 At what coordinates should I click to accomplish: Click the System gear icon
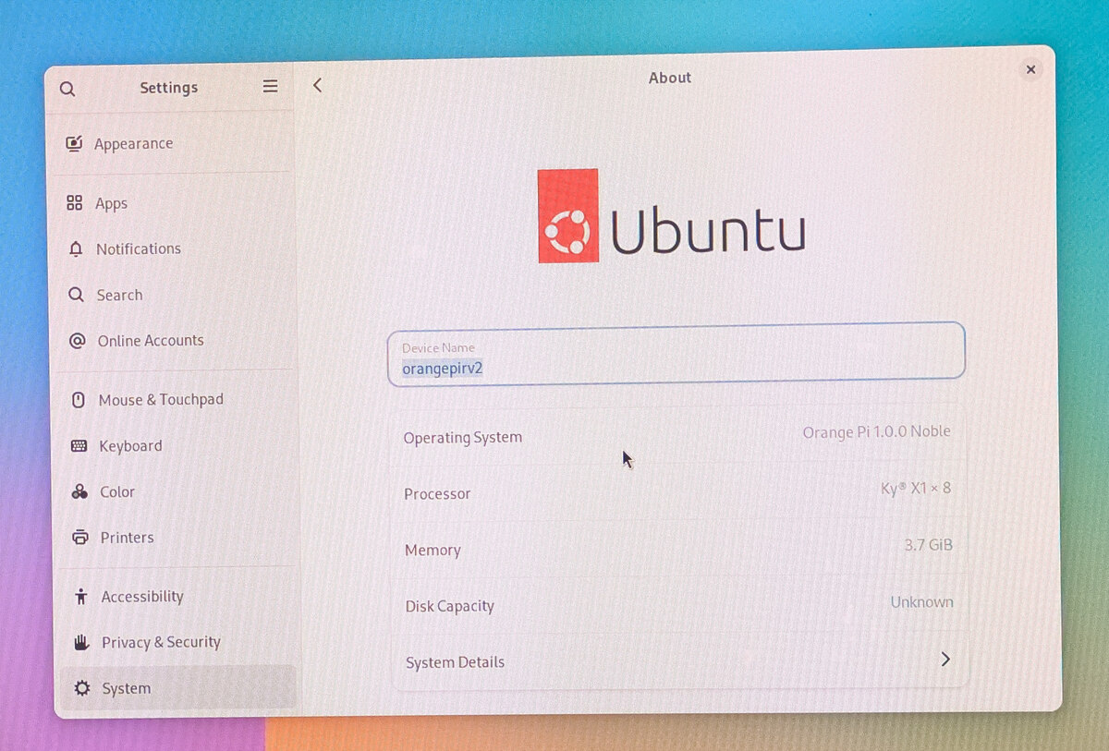[82, 688]
